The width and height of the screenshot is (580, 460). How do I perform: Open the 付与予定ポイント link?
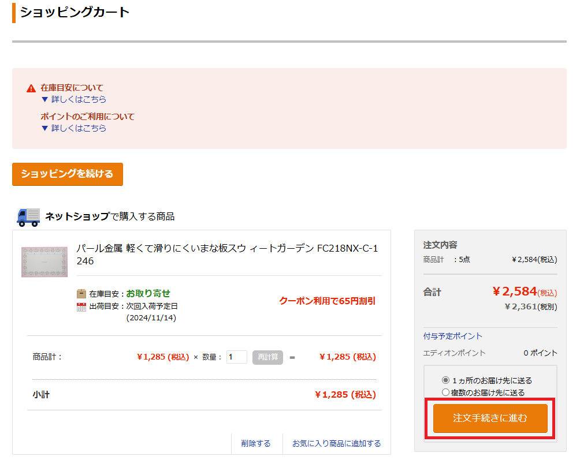pos(452,336)
